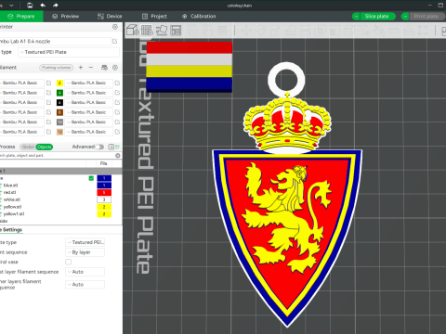
Task: Switch process scope to Global
Action: pyautogui.click(x=28, y=147)
